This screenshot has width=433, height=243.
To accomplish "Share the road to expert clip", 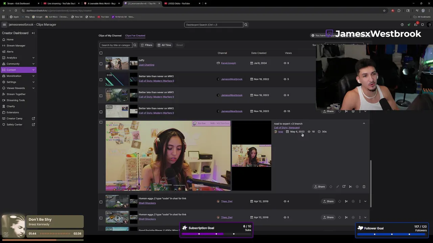I will pyautogui.click(x=319, y=187).
